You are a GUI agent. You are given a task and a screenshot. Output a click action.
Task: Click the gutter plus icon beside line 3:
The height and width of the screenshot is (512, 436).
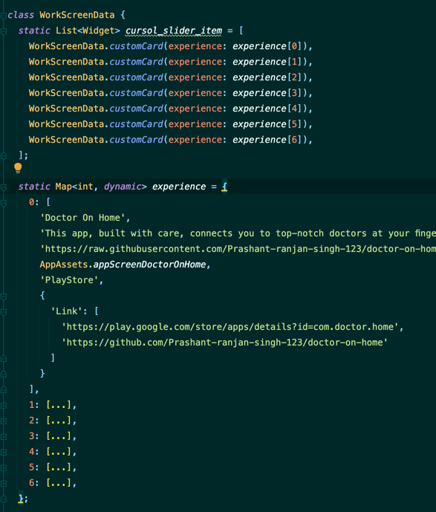coord(3,436)
